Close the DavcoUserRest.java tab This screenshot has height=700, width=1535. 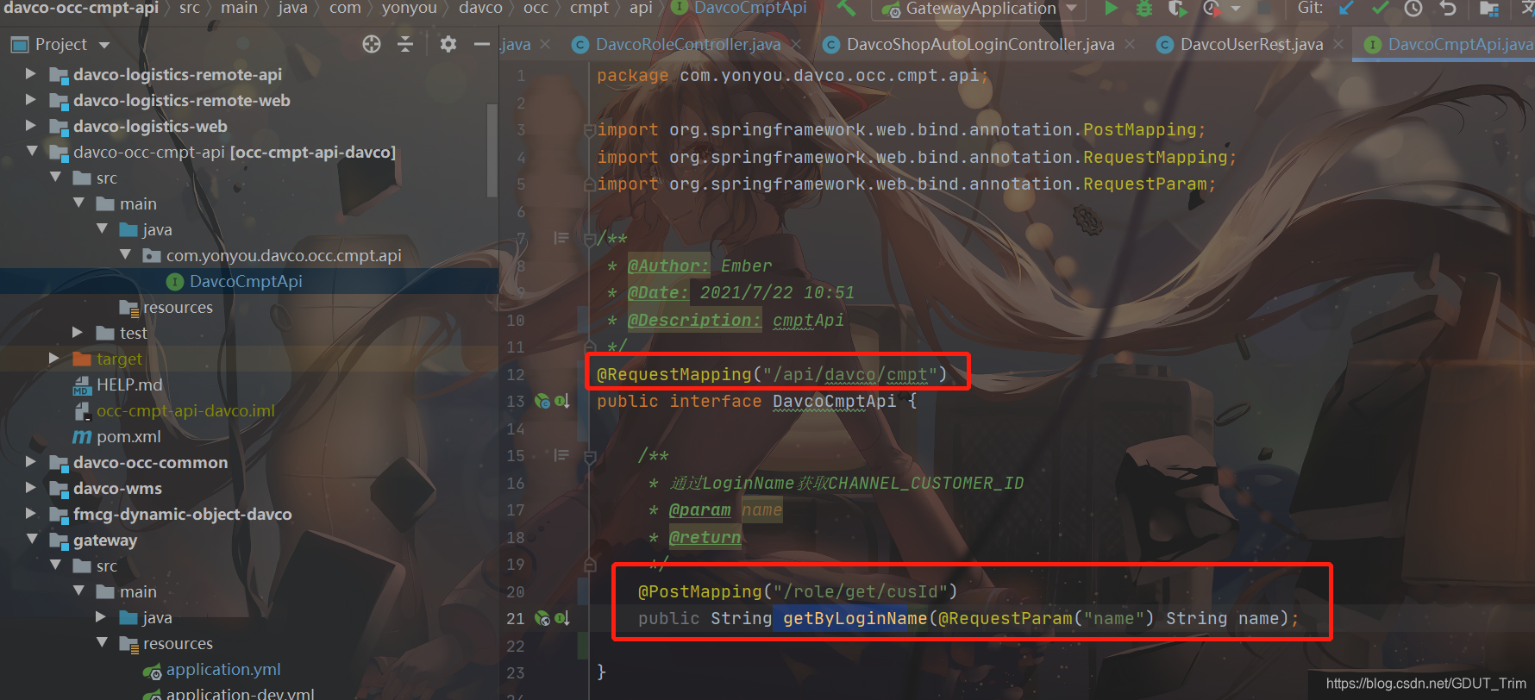[1338, 44]
